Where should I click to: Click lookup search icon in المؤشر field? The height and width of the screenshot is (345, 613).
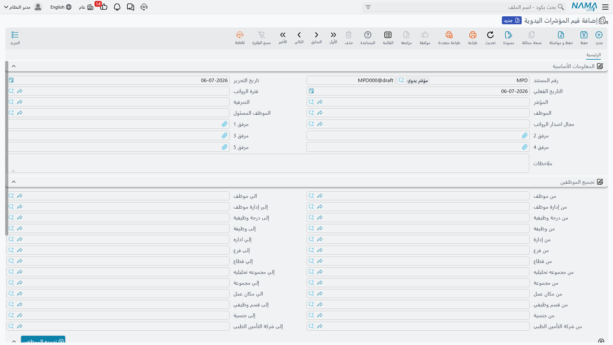[311, 102]
